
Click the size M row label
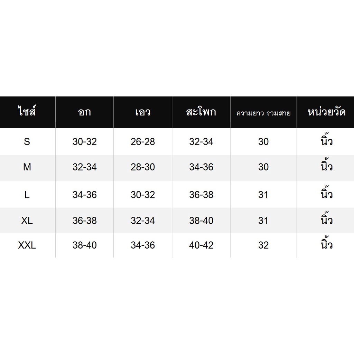tap(27, 167)
